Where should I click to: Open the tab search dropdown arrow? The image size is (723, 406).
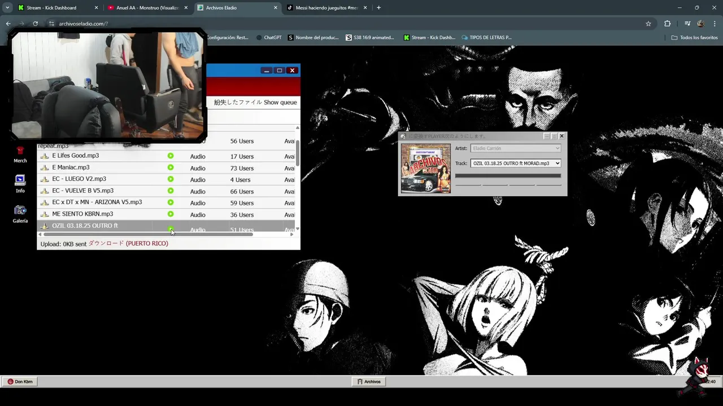(7, 8)
